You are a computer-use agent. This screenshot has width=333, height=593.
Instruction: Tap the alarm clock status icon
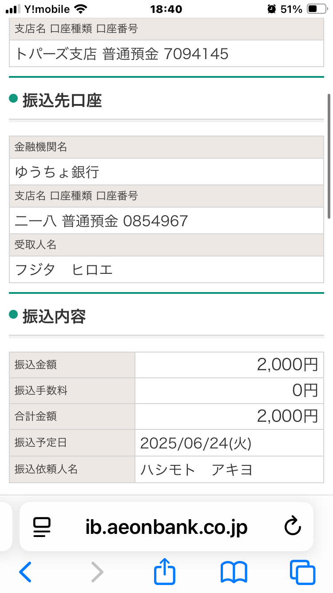[x=272, y=9]
